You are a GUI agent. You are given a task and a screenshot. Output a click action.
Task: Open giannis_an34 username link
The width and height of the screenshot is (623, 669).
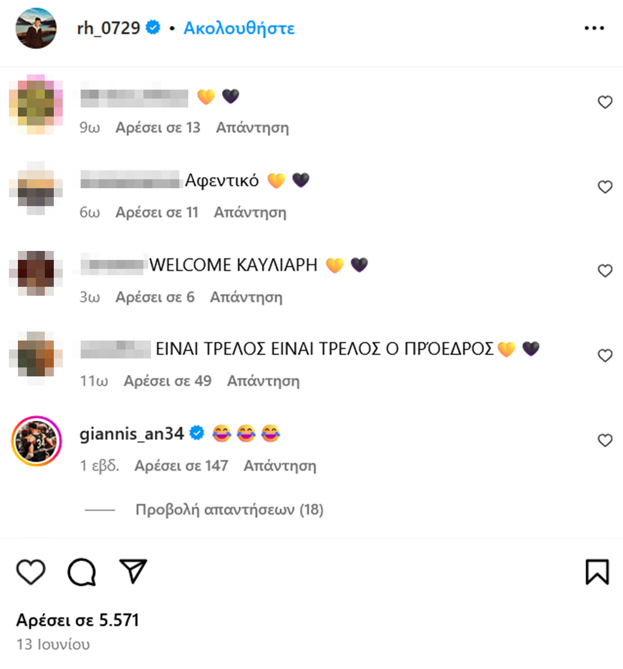click(x=132, y=434)
